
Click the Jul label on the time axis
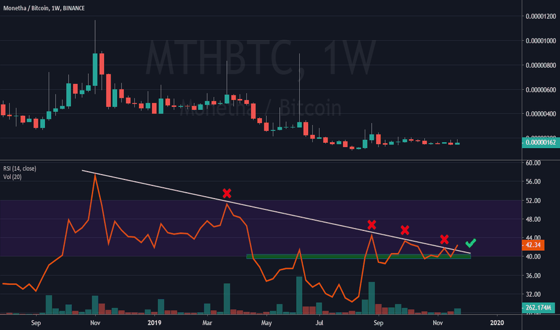click(x=319, y=323)
